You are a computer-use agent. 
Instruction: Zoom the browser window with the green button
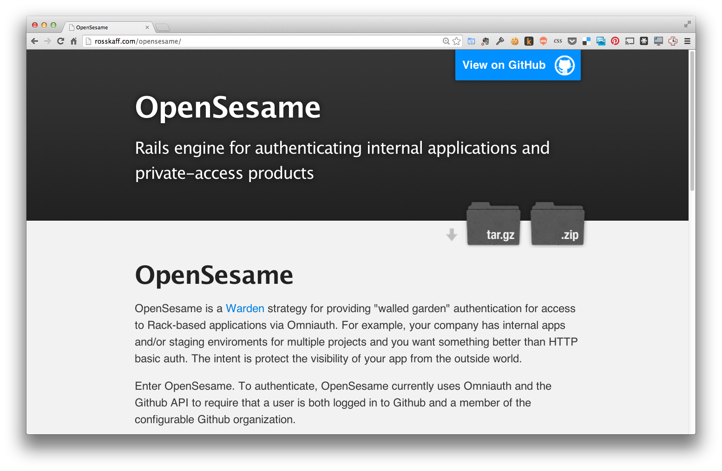tap(53, 25)
